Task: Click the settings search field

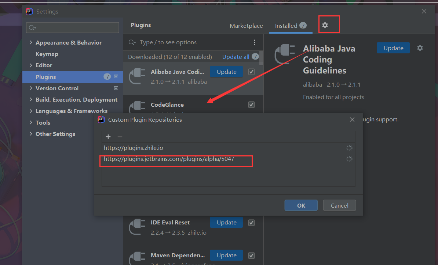Action: point(73,27)
